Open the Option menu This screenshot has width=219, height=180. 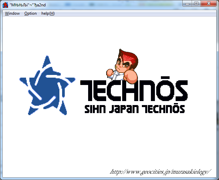coord(30,13)
